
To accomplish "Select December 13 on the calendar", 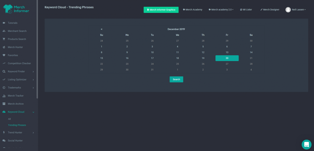I will (227, 52).
